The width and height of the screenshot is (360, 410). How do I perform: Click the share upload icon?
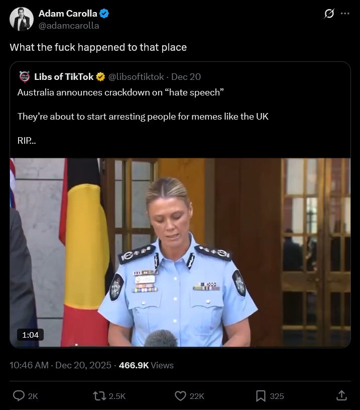[x=341, y=395]
